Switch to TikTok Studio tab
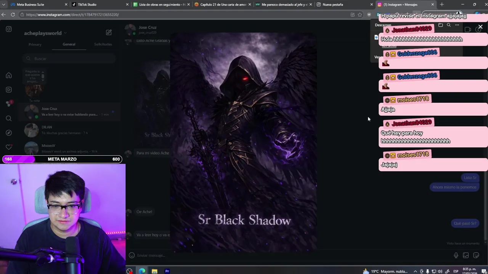Screen dimensions: 488x274 pyautogui.click(x=100, y=5)
